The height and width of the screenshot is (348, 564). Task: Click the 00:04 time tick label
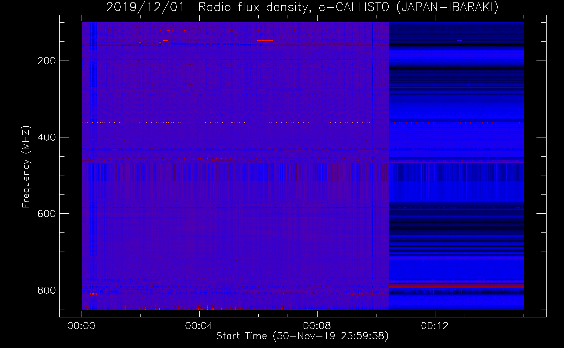(199, 326)
